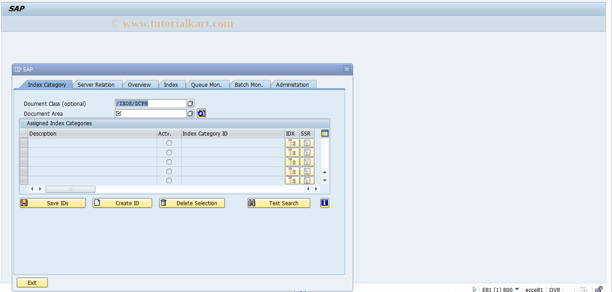
Task: Open the IDX hierarchy icon in the first row
Action: click(x=292, y=142)
